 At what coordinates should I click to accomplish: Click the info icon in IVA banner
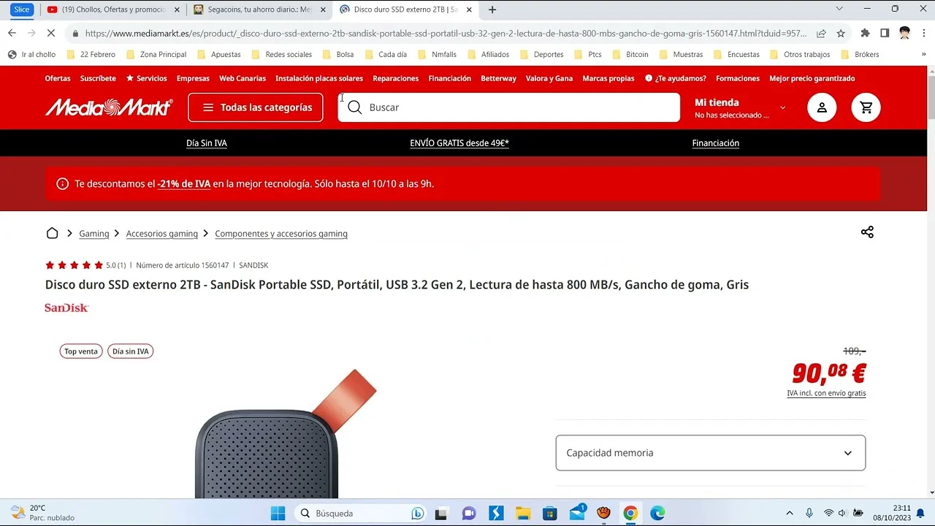(62, 184)
